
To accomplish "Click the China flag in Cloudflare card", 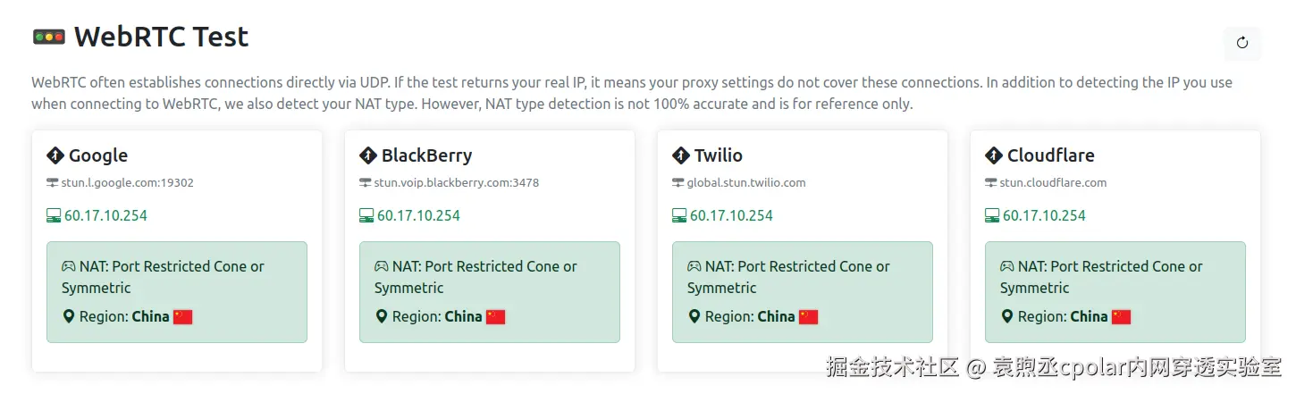I will 1121,316.
